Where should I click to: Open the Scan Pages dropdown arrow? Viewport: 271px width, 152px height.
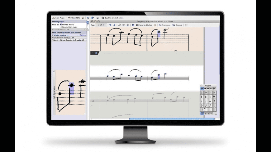66,18
